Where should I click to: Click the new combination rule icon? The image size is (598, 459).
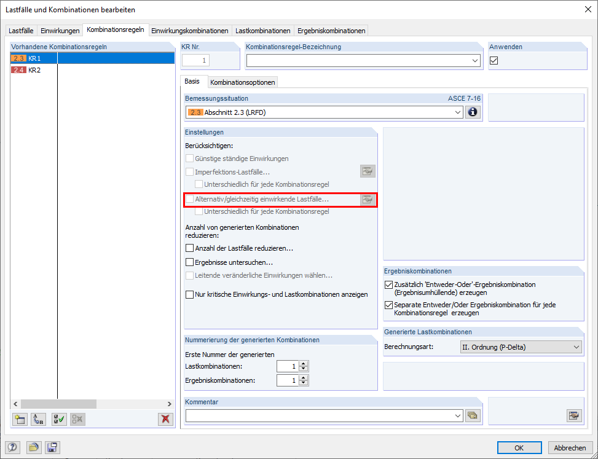pos(20,419)
